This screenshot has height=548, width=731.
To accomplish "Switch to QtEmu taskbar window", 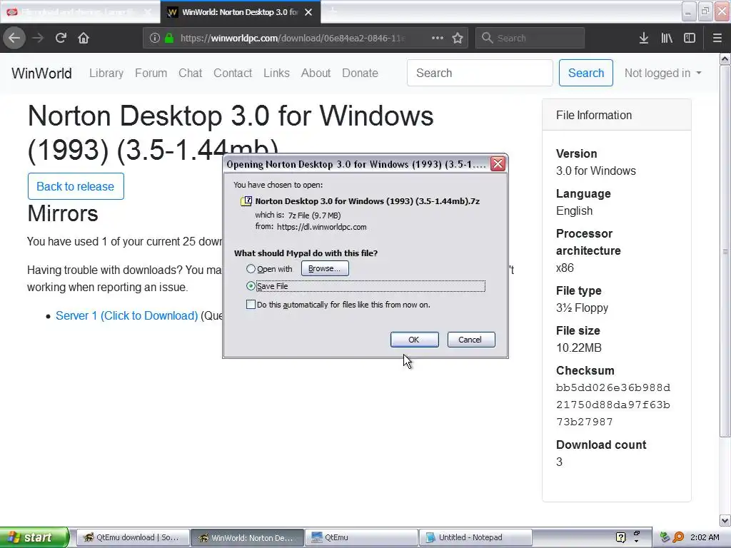I will (361, 537).
